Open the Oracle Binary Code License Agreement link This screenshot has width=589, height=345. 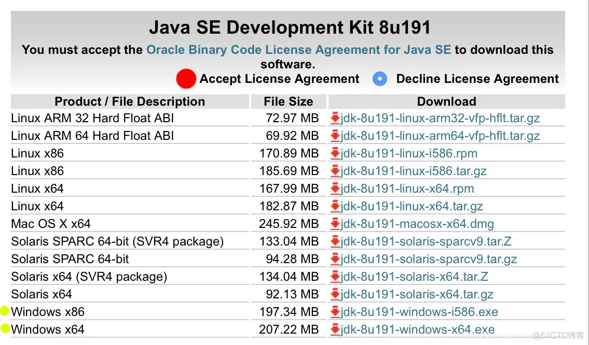click(298, 50)
